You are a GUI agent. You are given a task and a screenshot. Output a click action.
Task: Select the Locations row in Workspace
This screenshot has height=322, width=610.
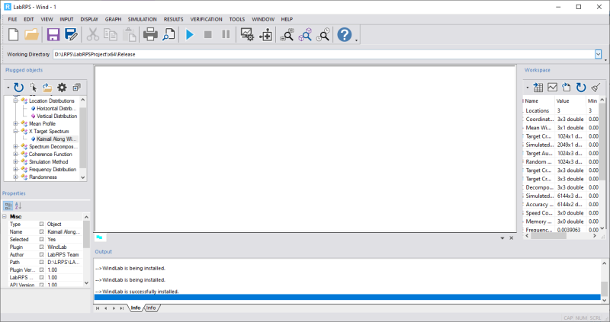561,110
